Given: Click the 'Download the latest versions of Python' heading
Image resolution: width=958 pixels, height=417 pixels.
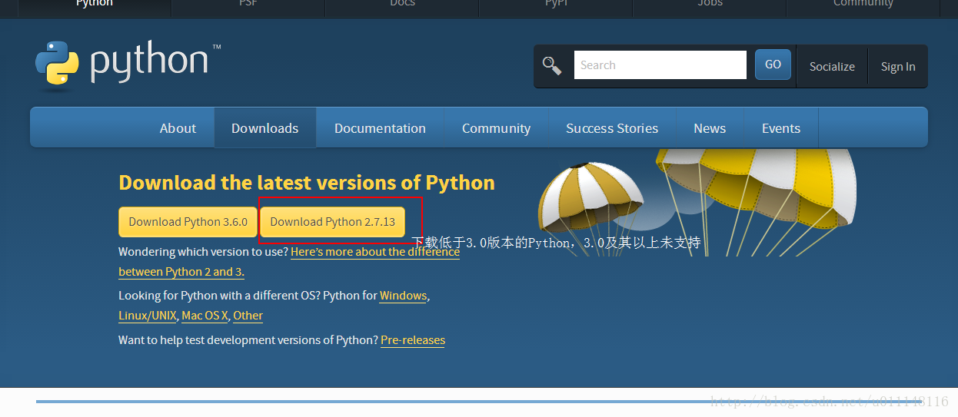Looking at the screenshot, I should click(307, 183).
